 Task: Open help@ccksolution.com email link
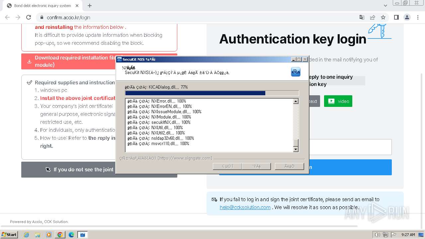click(245, 207)
